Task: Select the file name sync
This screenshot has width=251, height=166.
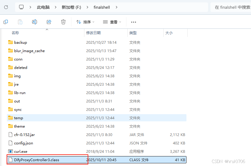Action: pos(18,110)
